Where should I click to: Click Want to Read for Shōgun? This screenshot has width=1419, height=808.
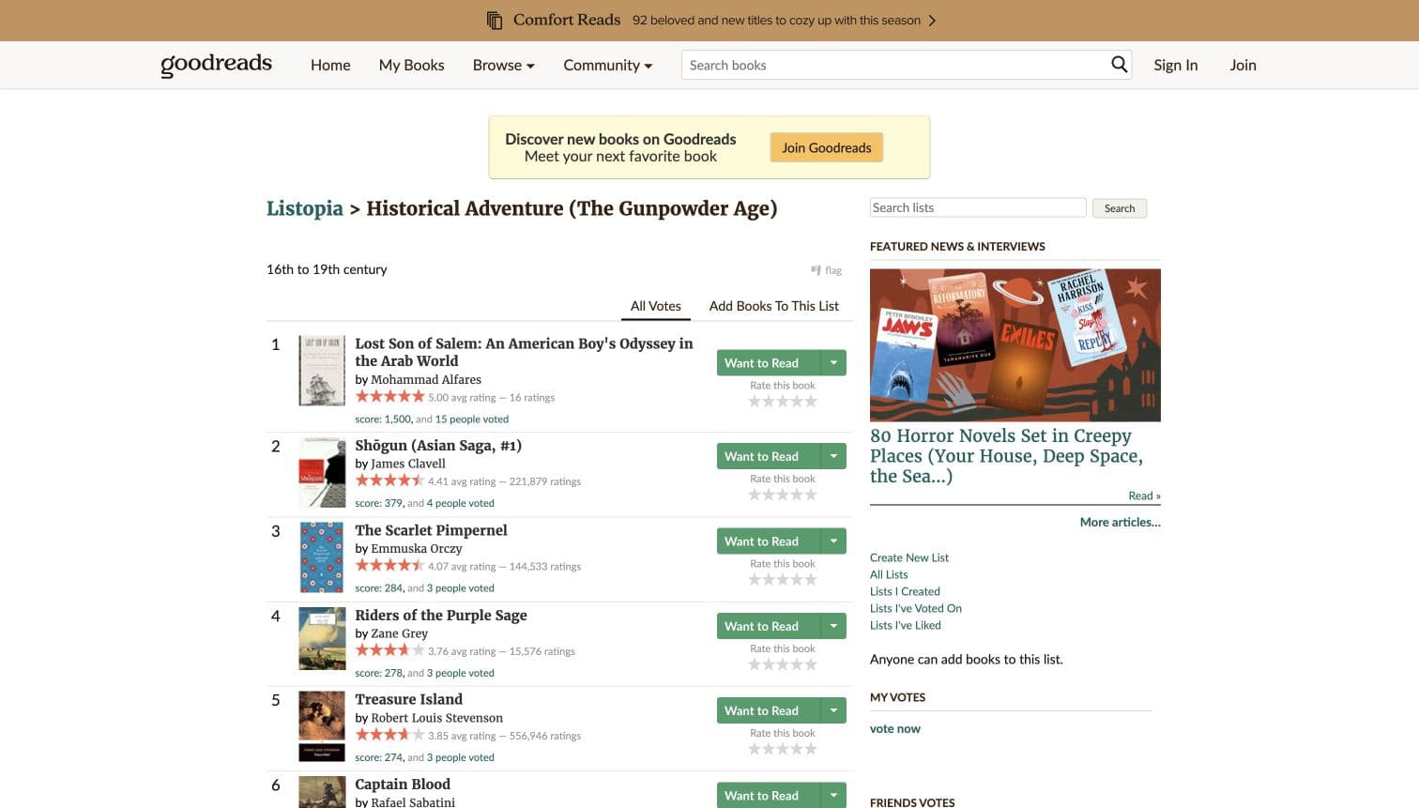[x=768, y=456]
